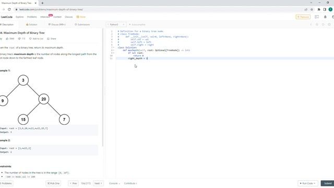Click tree node 20 in example diagram
This screenshot has width=334, height=188.
[44, 99]
